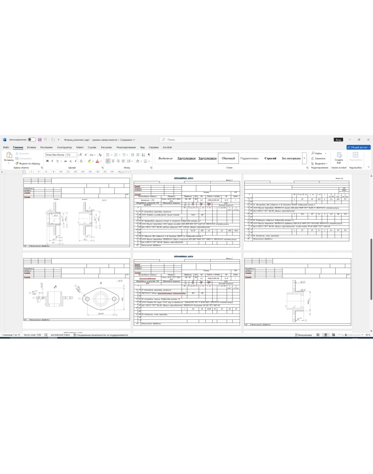Open the Вставка ribbon tab
The height and width of the screenshot is (474, 373).
pos(32,147)
